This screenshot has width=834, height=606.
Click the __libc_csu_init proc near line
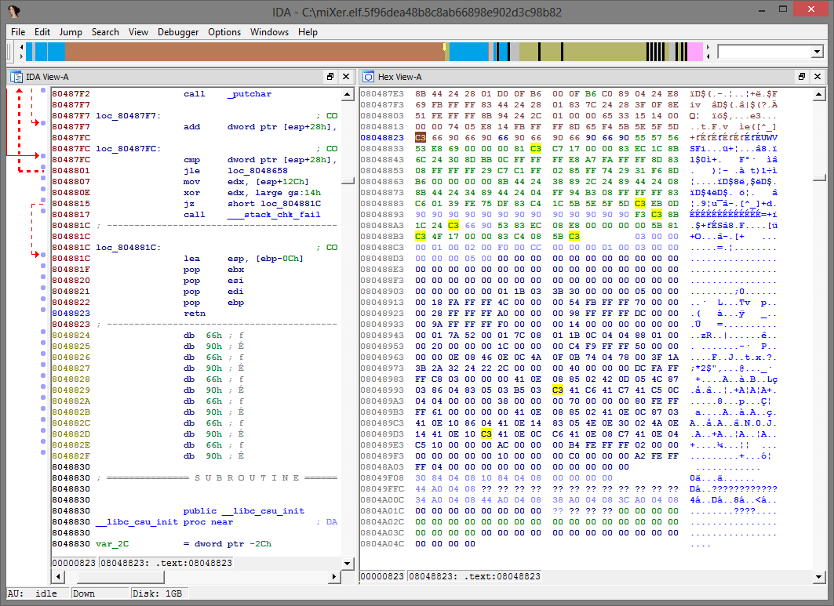point(164,522)
